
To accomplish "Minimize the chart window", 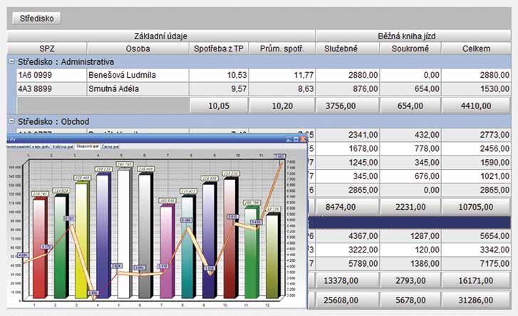I will 289,139.
